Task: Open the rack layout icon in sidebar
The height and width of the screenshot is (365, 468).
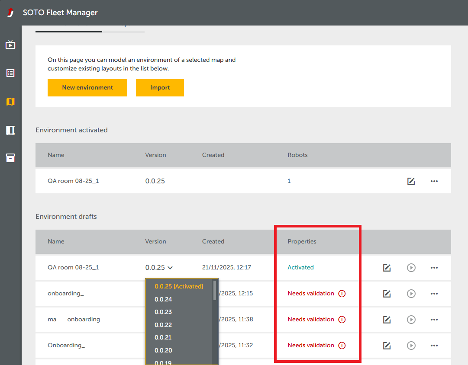Action: click(x=10, y=130)
